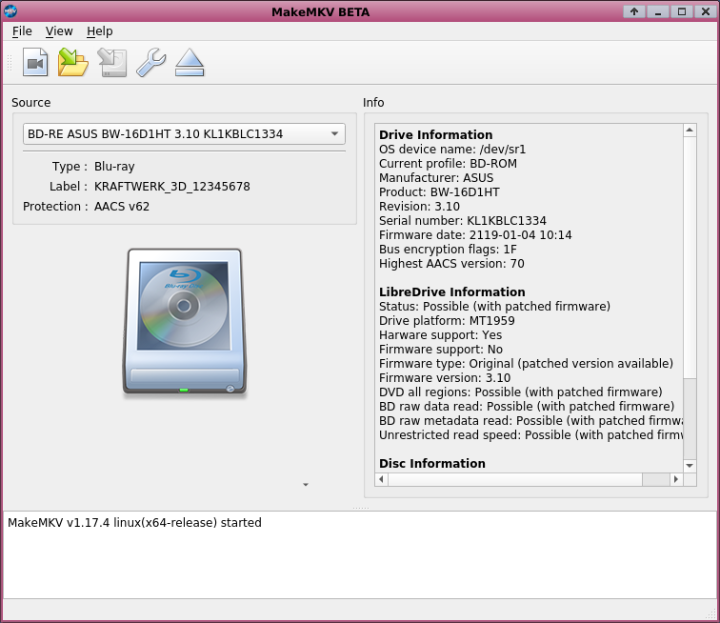This screenshot has height=623, width=720.
Task: Click the Info panel right scroll arrow
Action: point(677,480)
